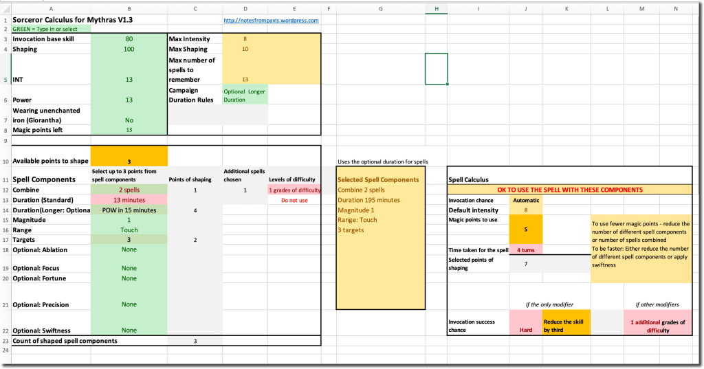Click row header 10
This screenshot has width=704, height=369.
(x=5, y=161)
